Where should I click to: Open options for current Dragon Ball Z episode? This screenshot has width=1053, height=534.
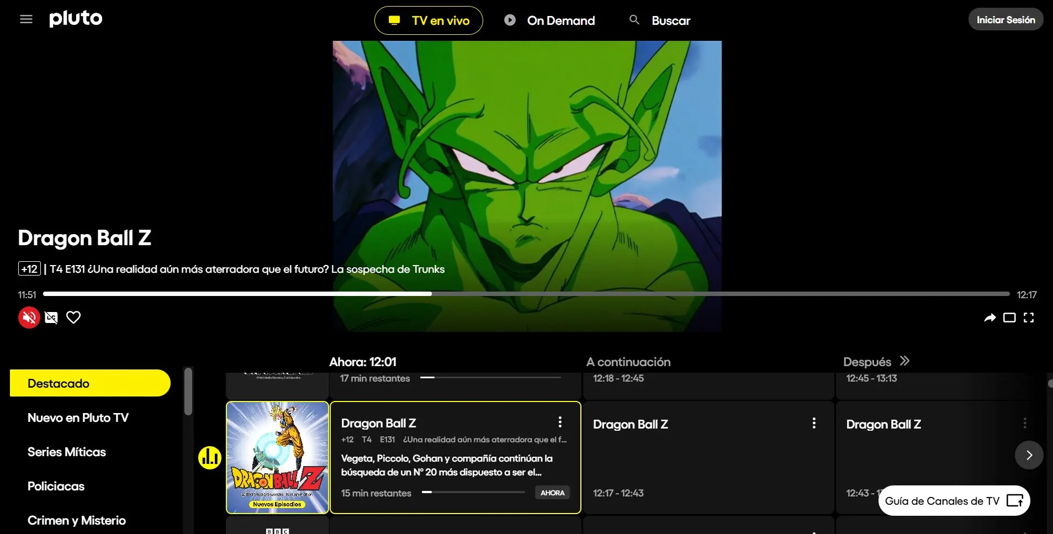560,422
